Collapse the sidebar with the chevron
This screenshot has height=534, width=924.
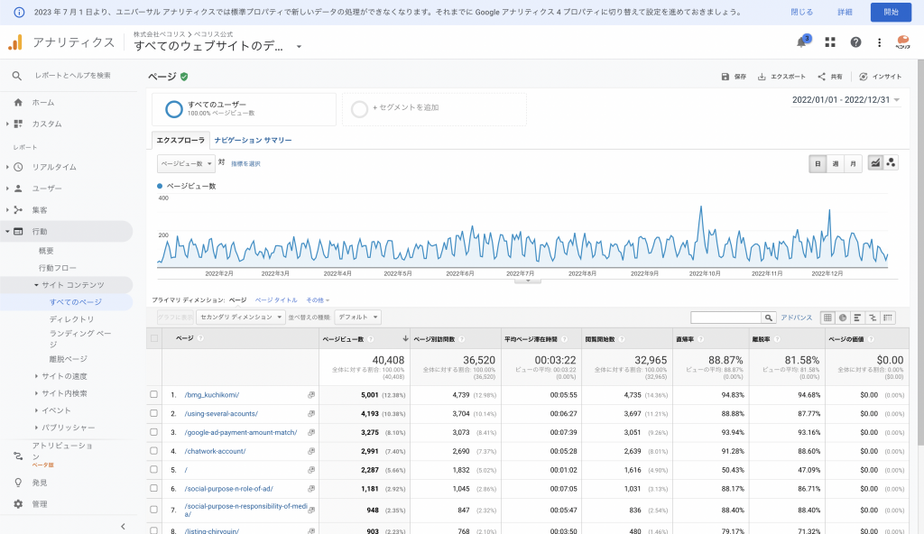tap(123, 527)
